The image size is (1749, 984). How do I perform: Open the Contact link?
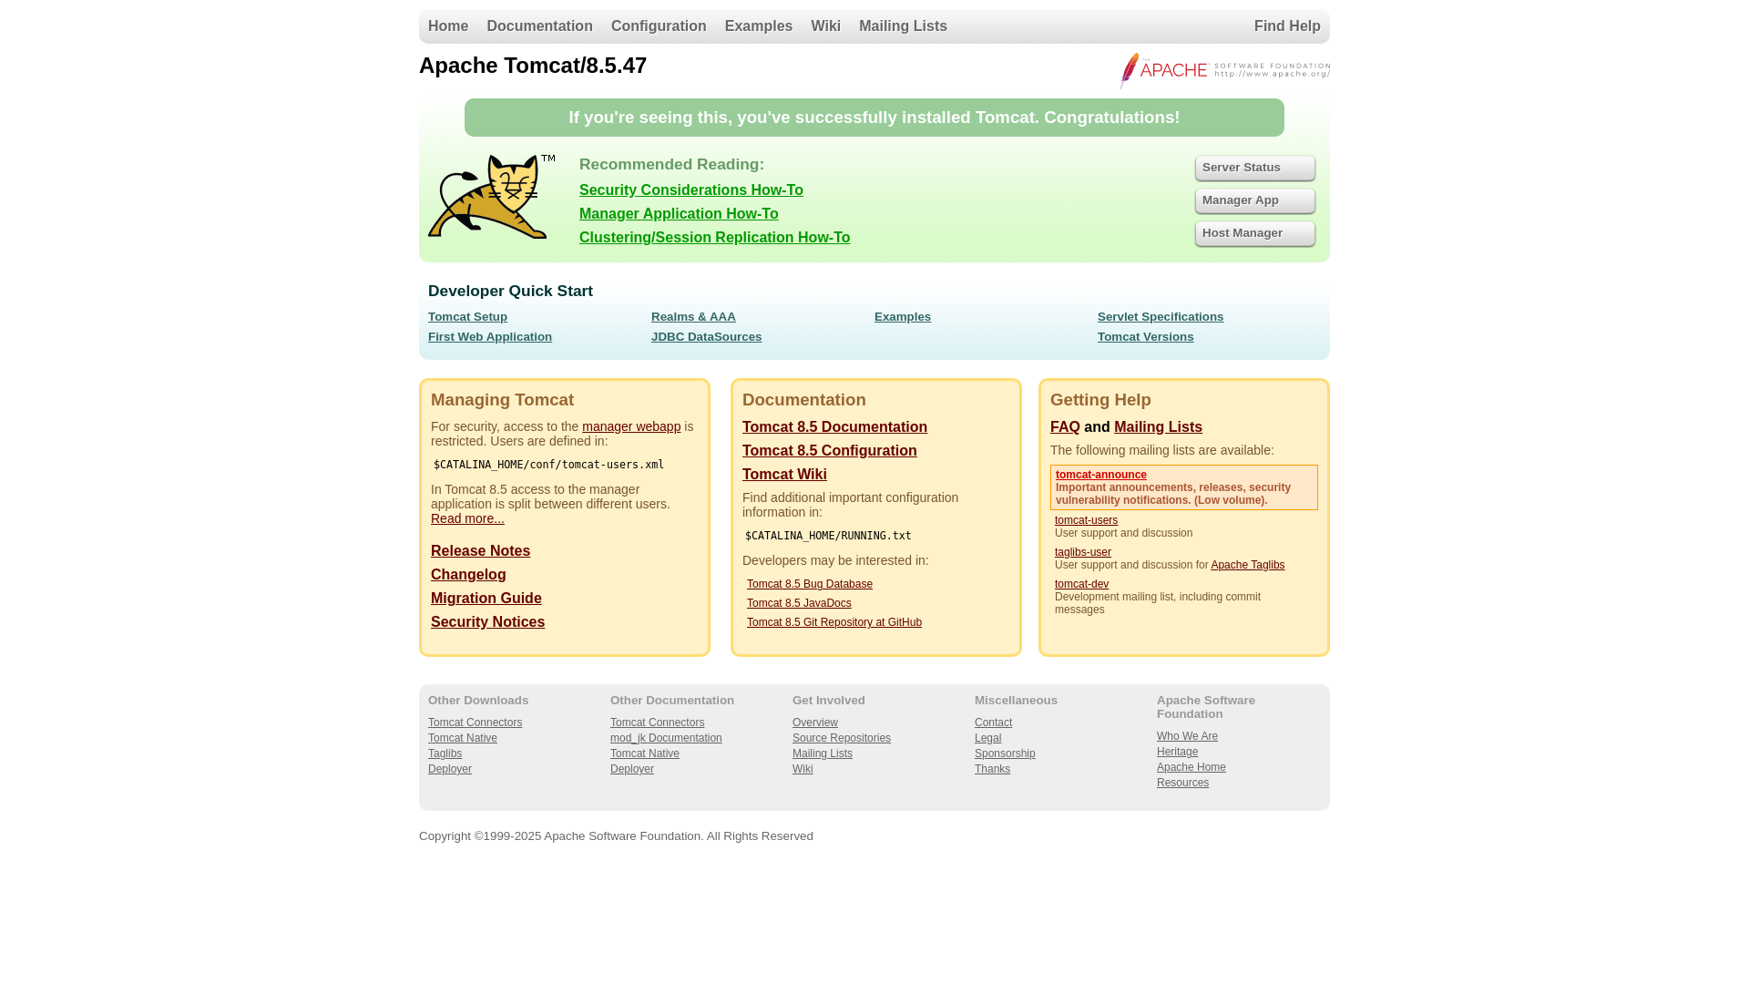[x=993, y=723]
